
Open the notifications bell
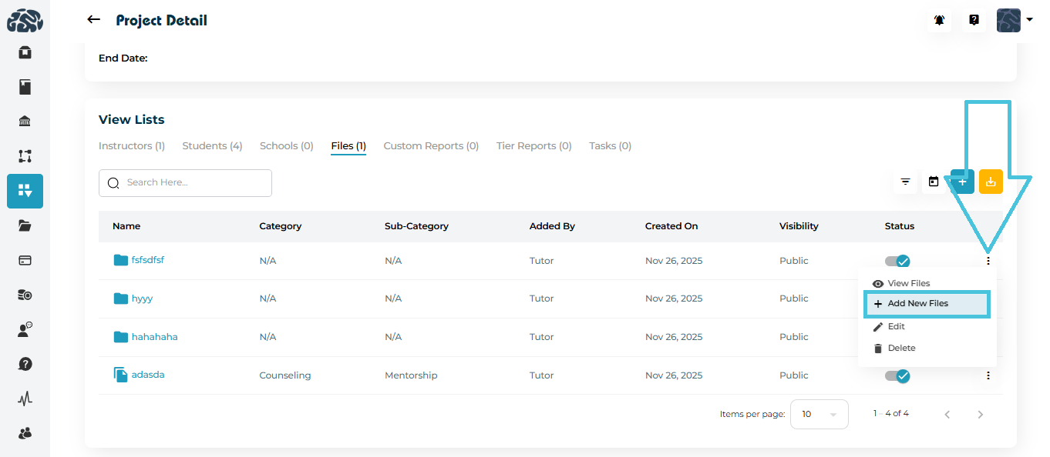coord(939,21)
